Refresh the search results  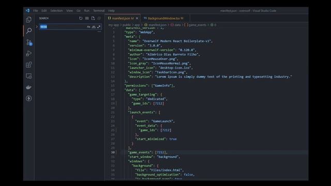pyautogui.click(x=81, y=19)
